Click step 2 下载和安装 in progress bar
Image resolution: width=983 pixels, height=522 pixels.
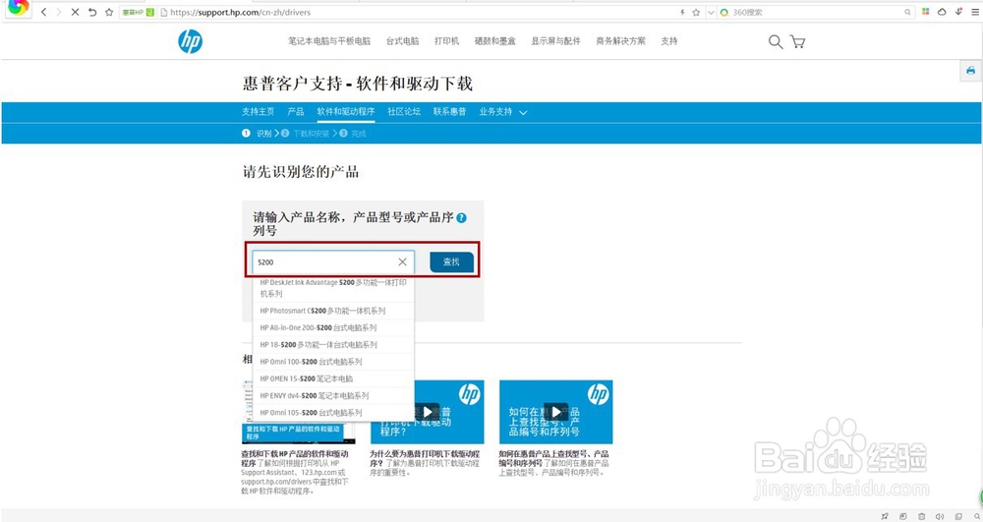(306, 134)
